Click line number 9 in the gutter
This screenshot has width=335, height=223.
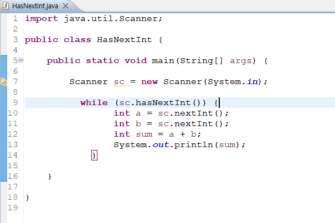tap(16, 102)
